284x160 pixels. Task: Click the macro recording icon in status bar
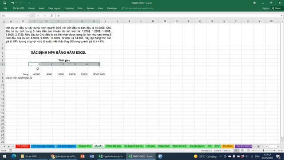(x=11, y=151)
